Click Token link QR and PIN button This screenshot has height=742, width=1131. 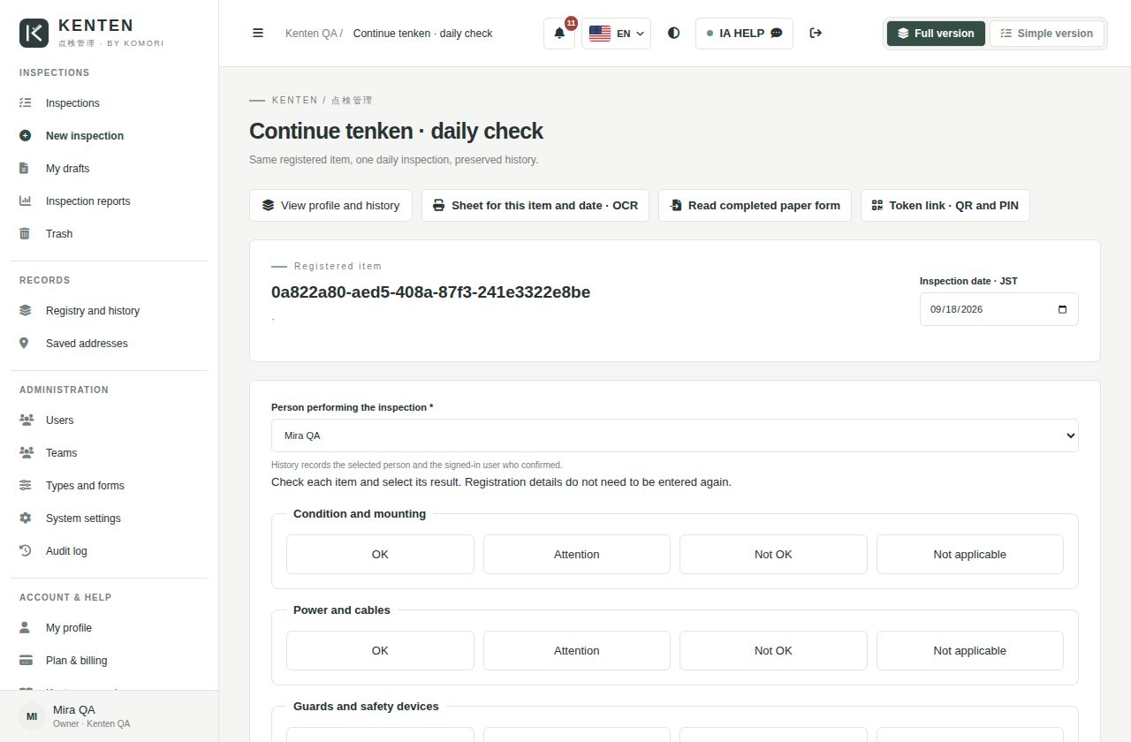(945, 206)
